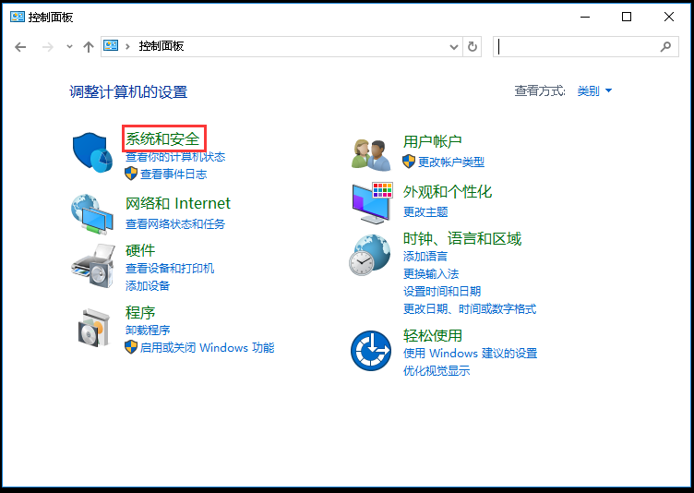
Task: Click the 优化视觉显示 link
Action: 437,371
